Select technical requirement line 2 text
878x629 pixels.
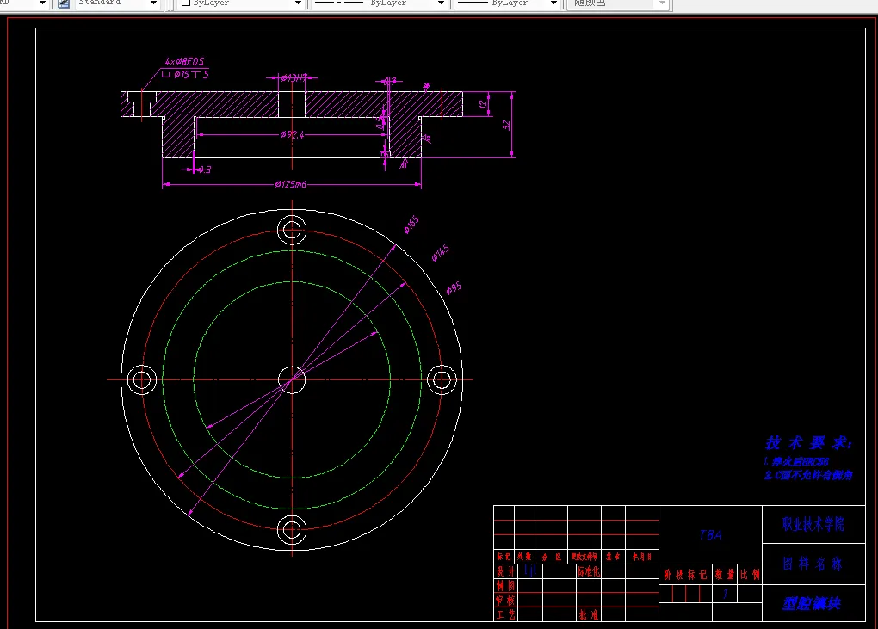coord(808,475)
